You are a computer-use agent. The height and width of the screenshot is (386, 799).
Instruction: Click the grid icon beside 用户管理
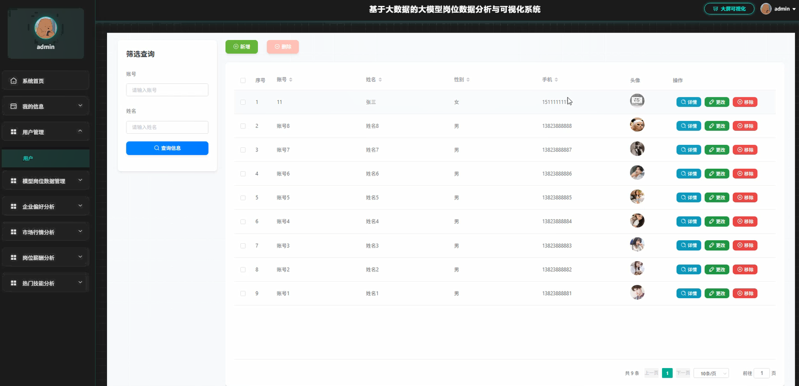[x=13, y=132]
